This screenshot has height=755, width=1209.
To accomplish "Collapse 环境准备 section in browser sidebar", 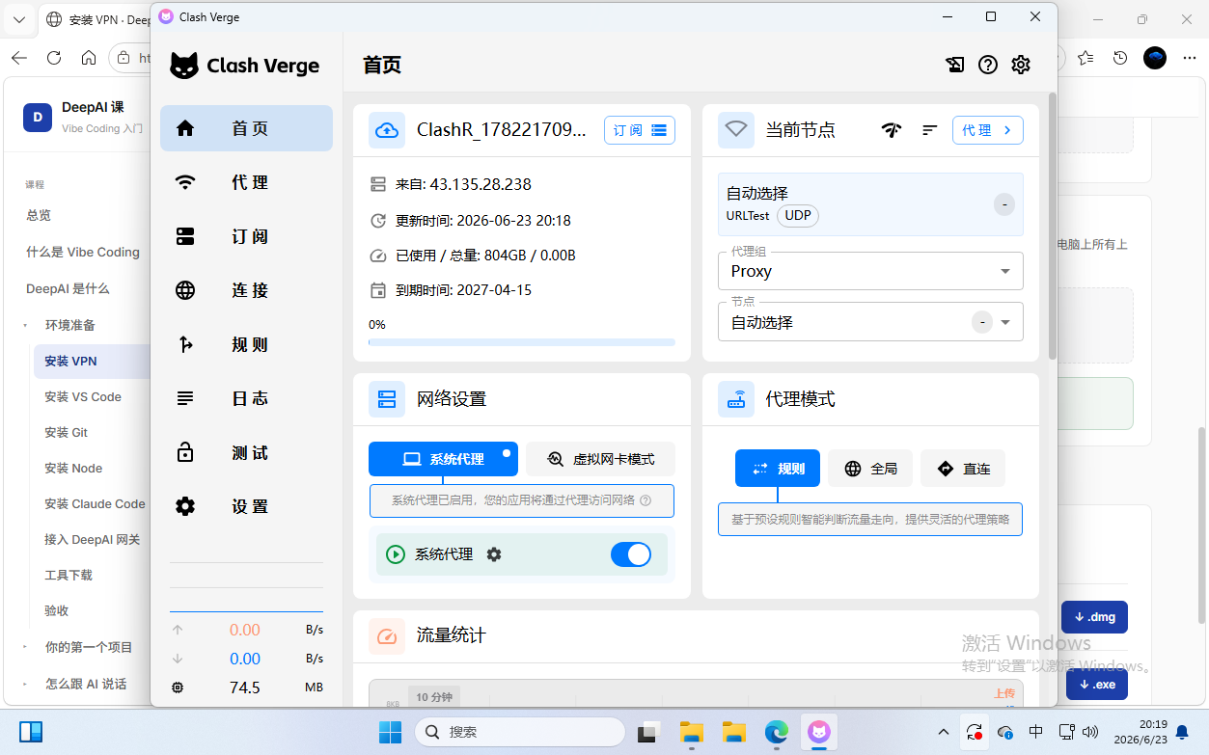I will click(x=26, y=326).
